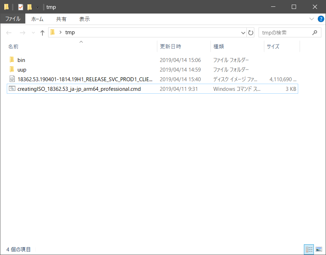Open the ファイル menu
The height and width of the screenshot is (255, 326).
click(x=13, y=19)
